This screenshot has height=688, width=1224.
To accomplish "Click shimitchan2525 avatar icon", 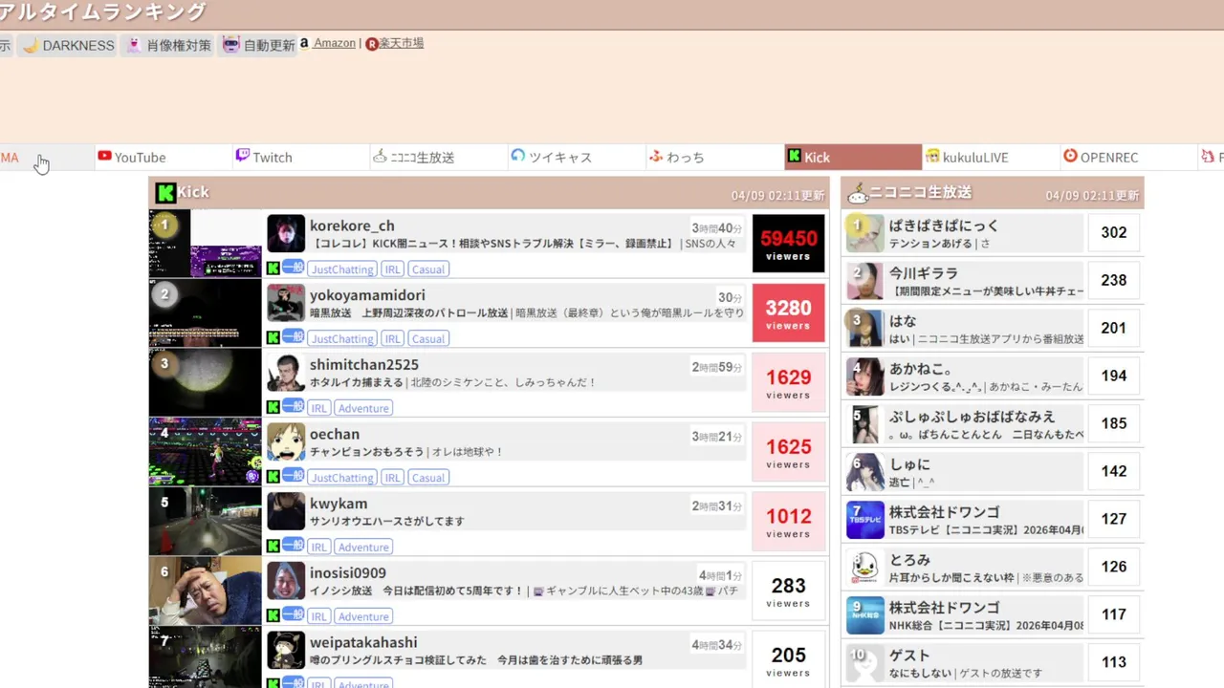I will [x=286, y=373].
